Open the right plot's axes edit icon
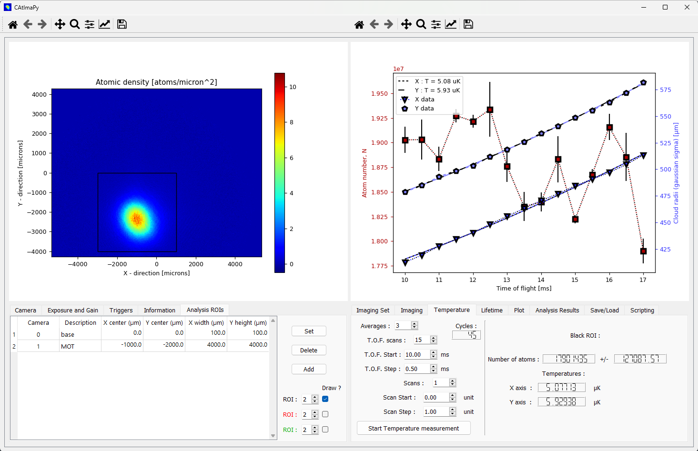Viewport: 698px width, 451px height. 451,24
